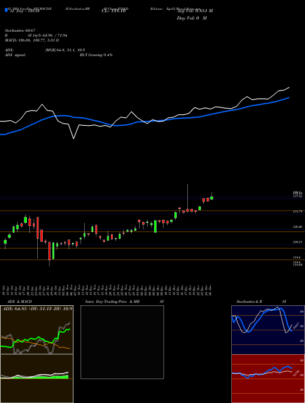This screenshot has height=403, width=305.
Task: Click the 'Avg Vol: 0.351 M' label
Action: (x=195, y=11)
